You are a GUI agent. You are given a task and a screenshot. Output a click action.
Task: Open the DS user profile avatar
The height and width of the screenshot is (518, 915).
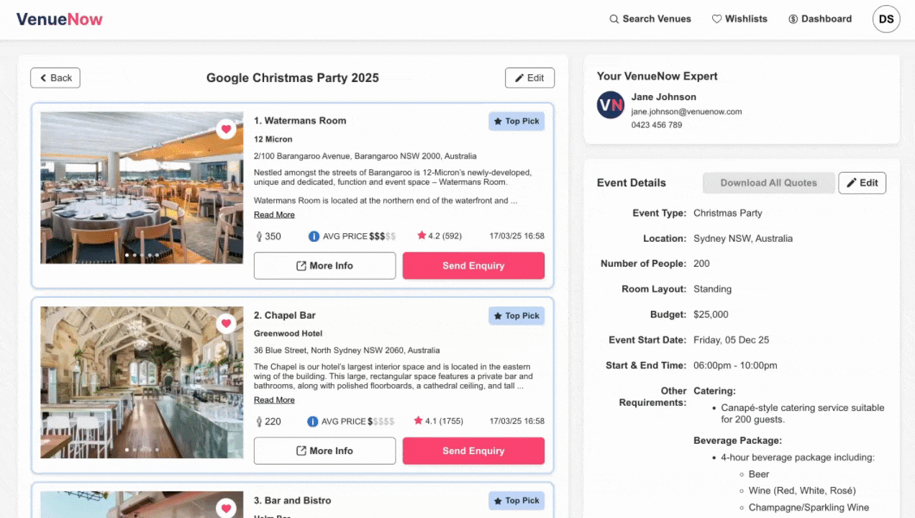tap(886, 19)
